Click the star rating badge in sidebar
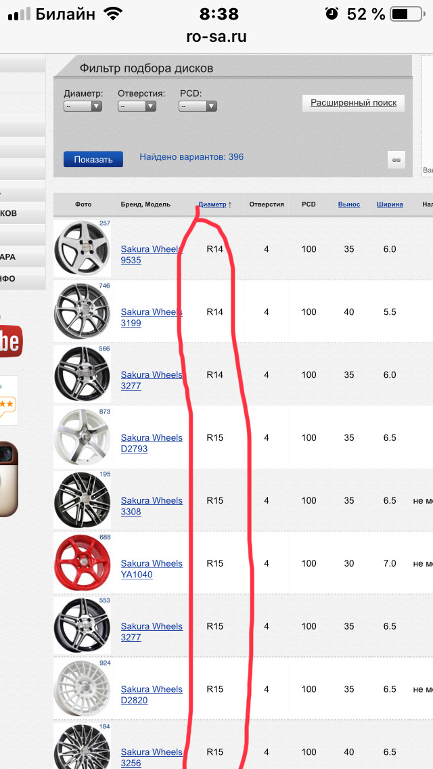433x769 pixels. (x=8, y=400)
